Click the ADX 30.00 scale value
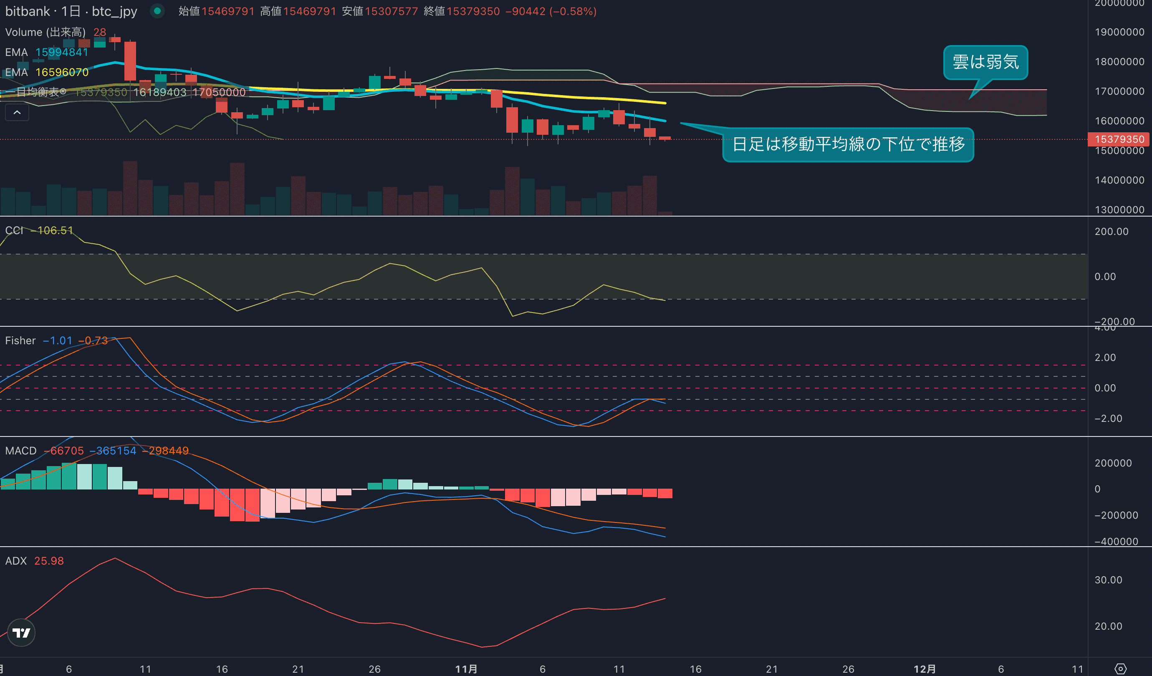1152x676 pixels. [1108, 580]
